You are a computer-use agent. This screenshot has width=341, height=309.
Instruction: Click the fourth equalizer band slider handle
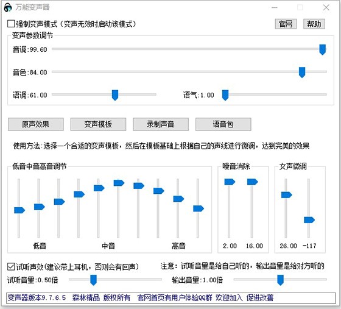(x=79, y=194)
